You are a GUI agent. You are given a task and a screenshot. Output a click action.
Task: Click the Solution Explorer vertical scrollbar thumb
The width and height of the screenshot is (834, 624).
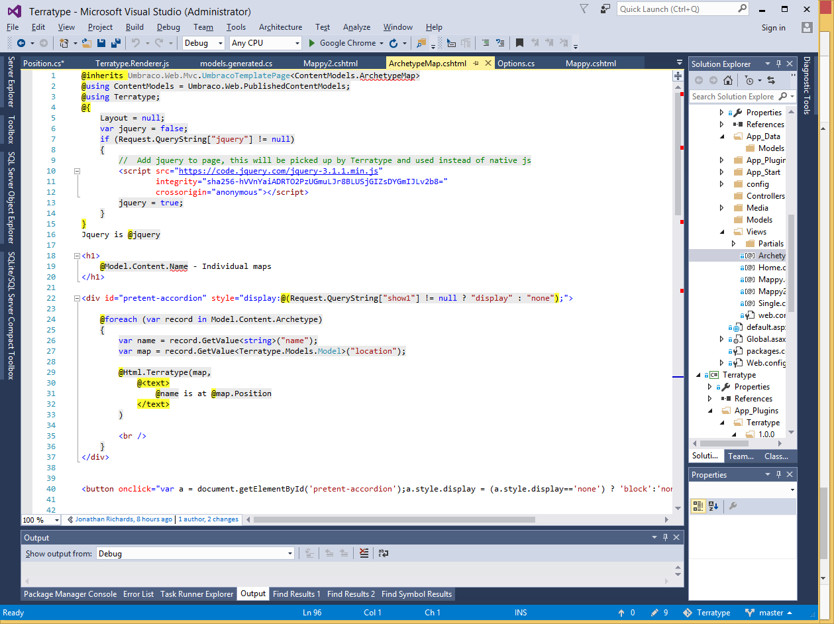[791, 263]
